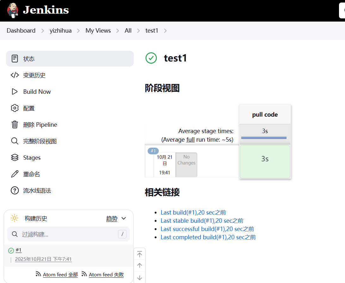Click the 2025年10月21日 下午7:41 timestamp link
Screen dimensions: 345x283
point(43,259)
